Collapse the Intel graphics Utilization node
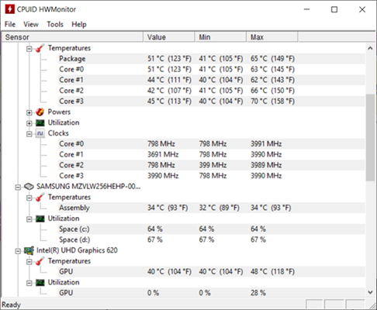The height and width of the screenshot is (310, 377). (29, 283)
